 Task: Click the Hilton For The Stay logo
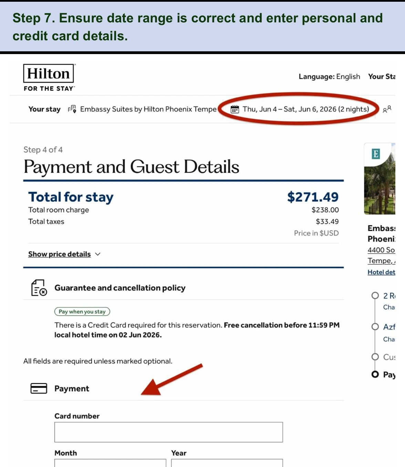coord(49,78)
